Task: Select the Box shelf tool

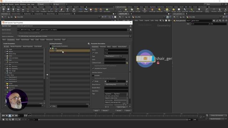Action: coord(4,10)
